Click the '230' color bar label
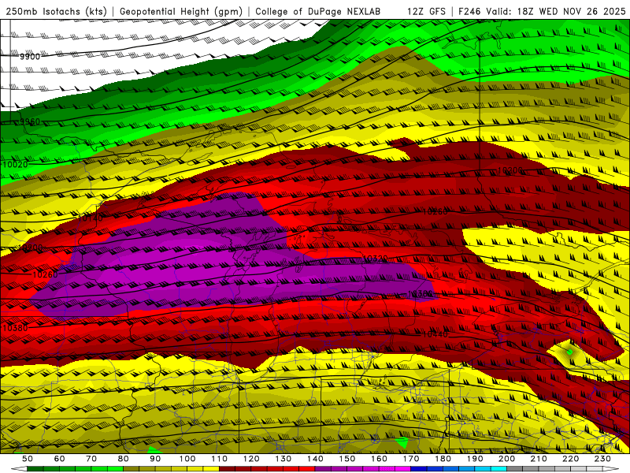This screenshot has width=630, height=473. click(602, 459)
